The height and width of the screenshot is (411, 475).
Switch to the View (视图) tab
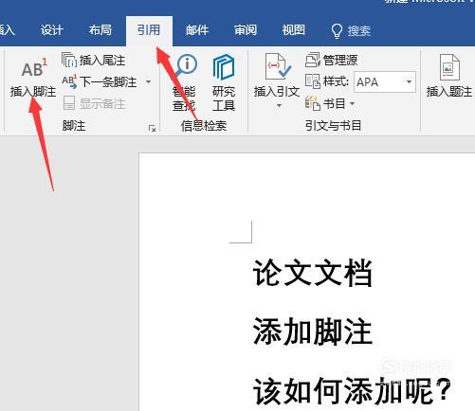[294, 30]
